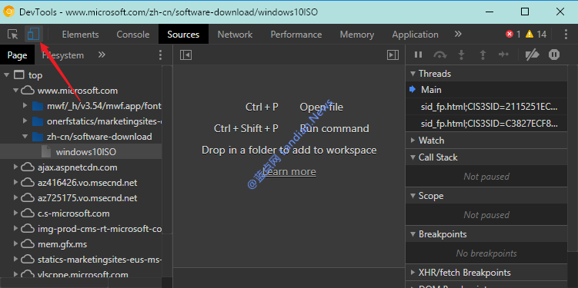Expand the statics-marketingsites-eus-ms domain
Image resolution: width=578 pixels, height=288 pixels.
tap(15, 260)
